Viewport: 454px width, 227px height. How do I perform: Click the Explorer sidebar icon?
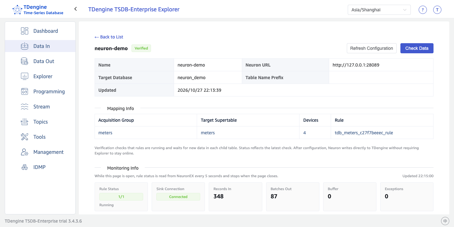click(x=25, y=76)
